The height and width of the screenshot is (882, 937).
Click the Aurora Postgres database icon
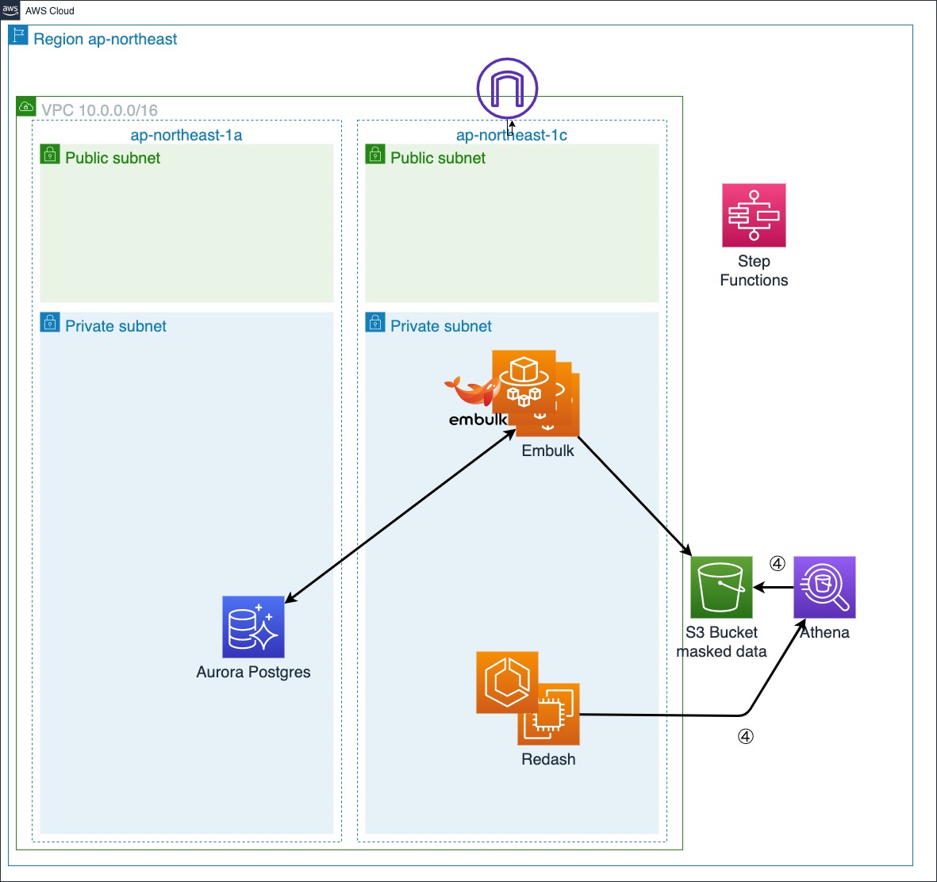254,627
